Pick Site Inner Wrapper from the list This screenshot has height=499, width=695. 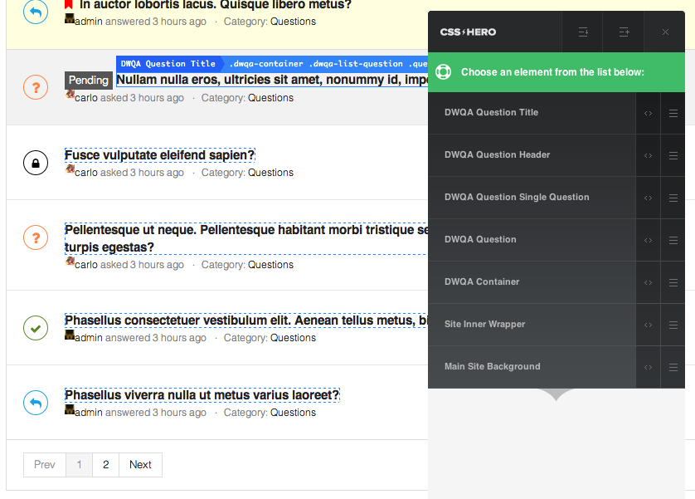coord(532,325)
